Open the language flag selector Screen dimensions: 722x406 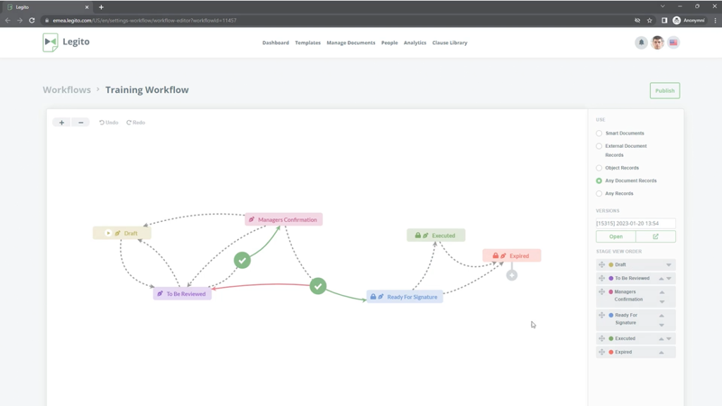pos(673,43)
